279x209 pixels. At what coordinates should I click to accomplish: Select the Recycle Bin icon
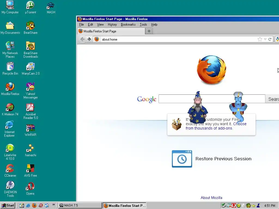(x=10, y=68)
